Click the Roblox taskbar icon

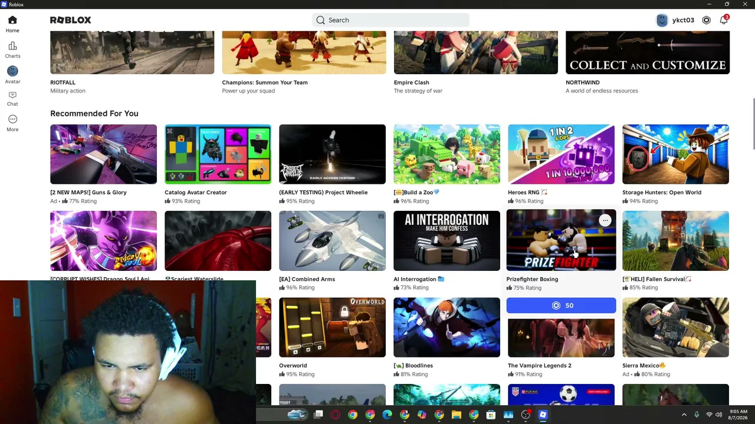(543, 415)
